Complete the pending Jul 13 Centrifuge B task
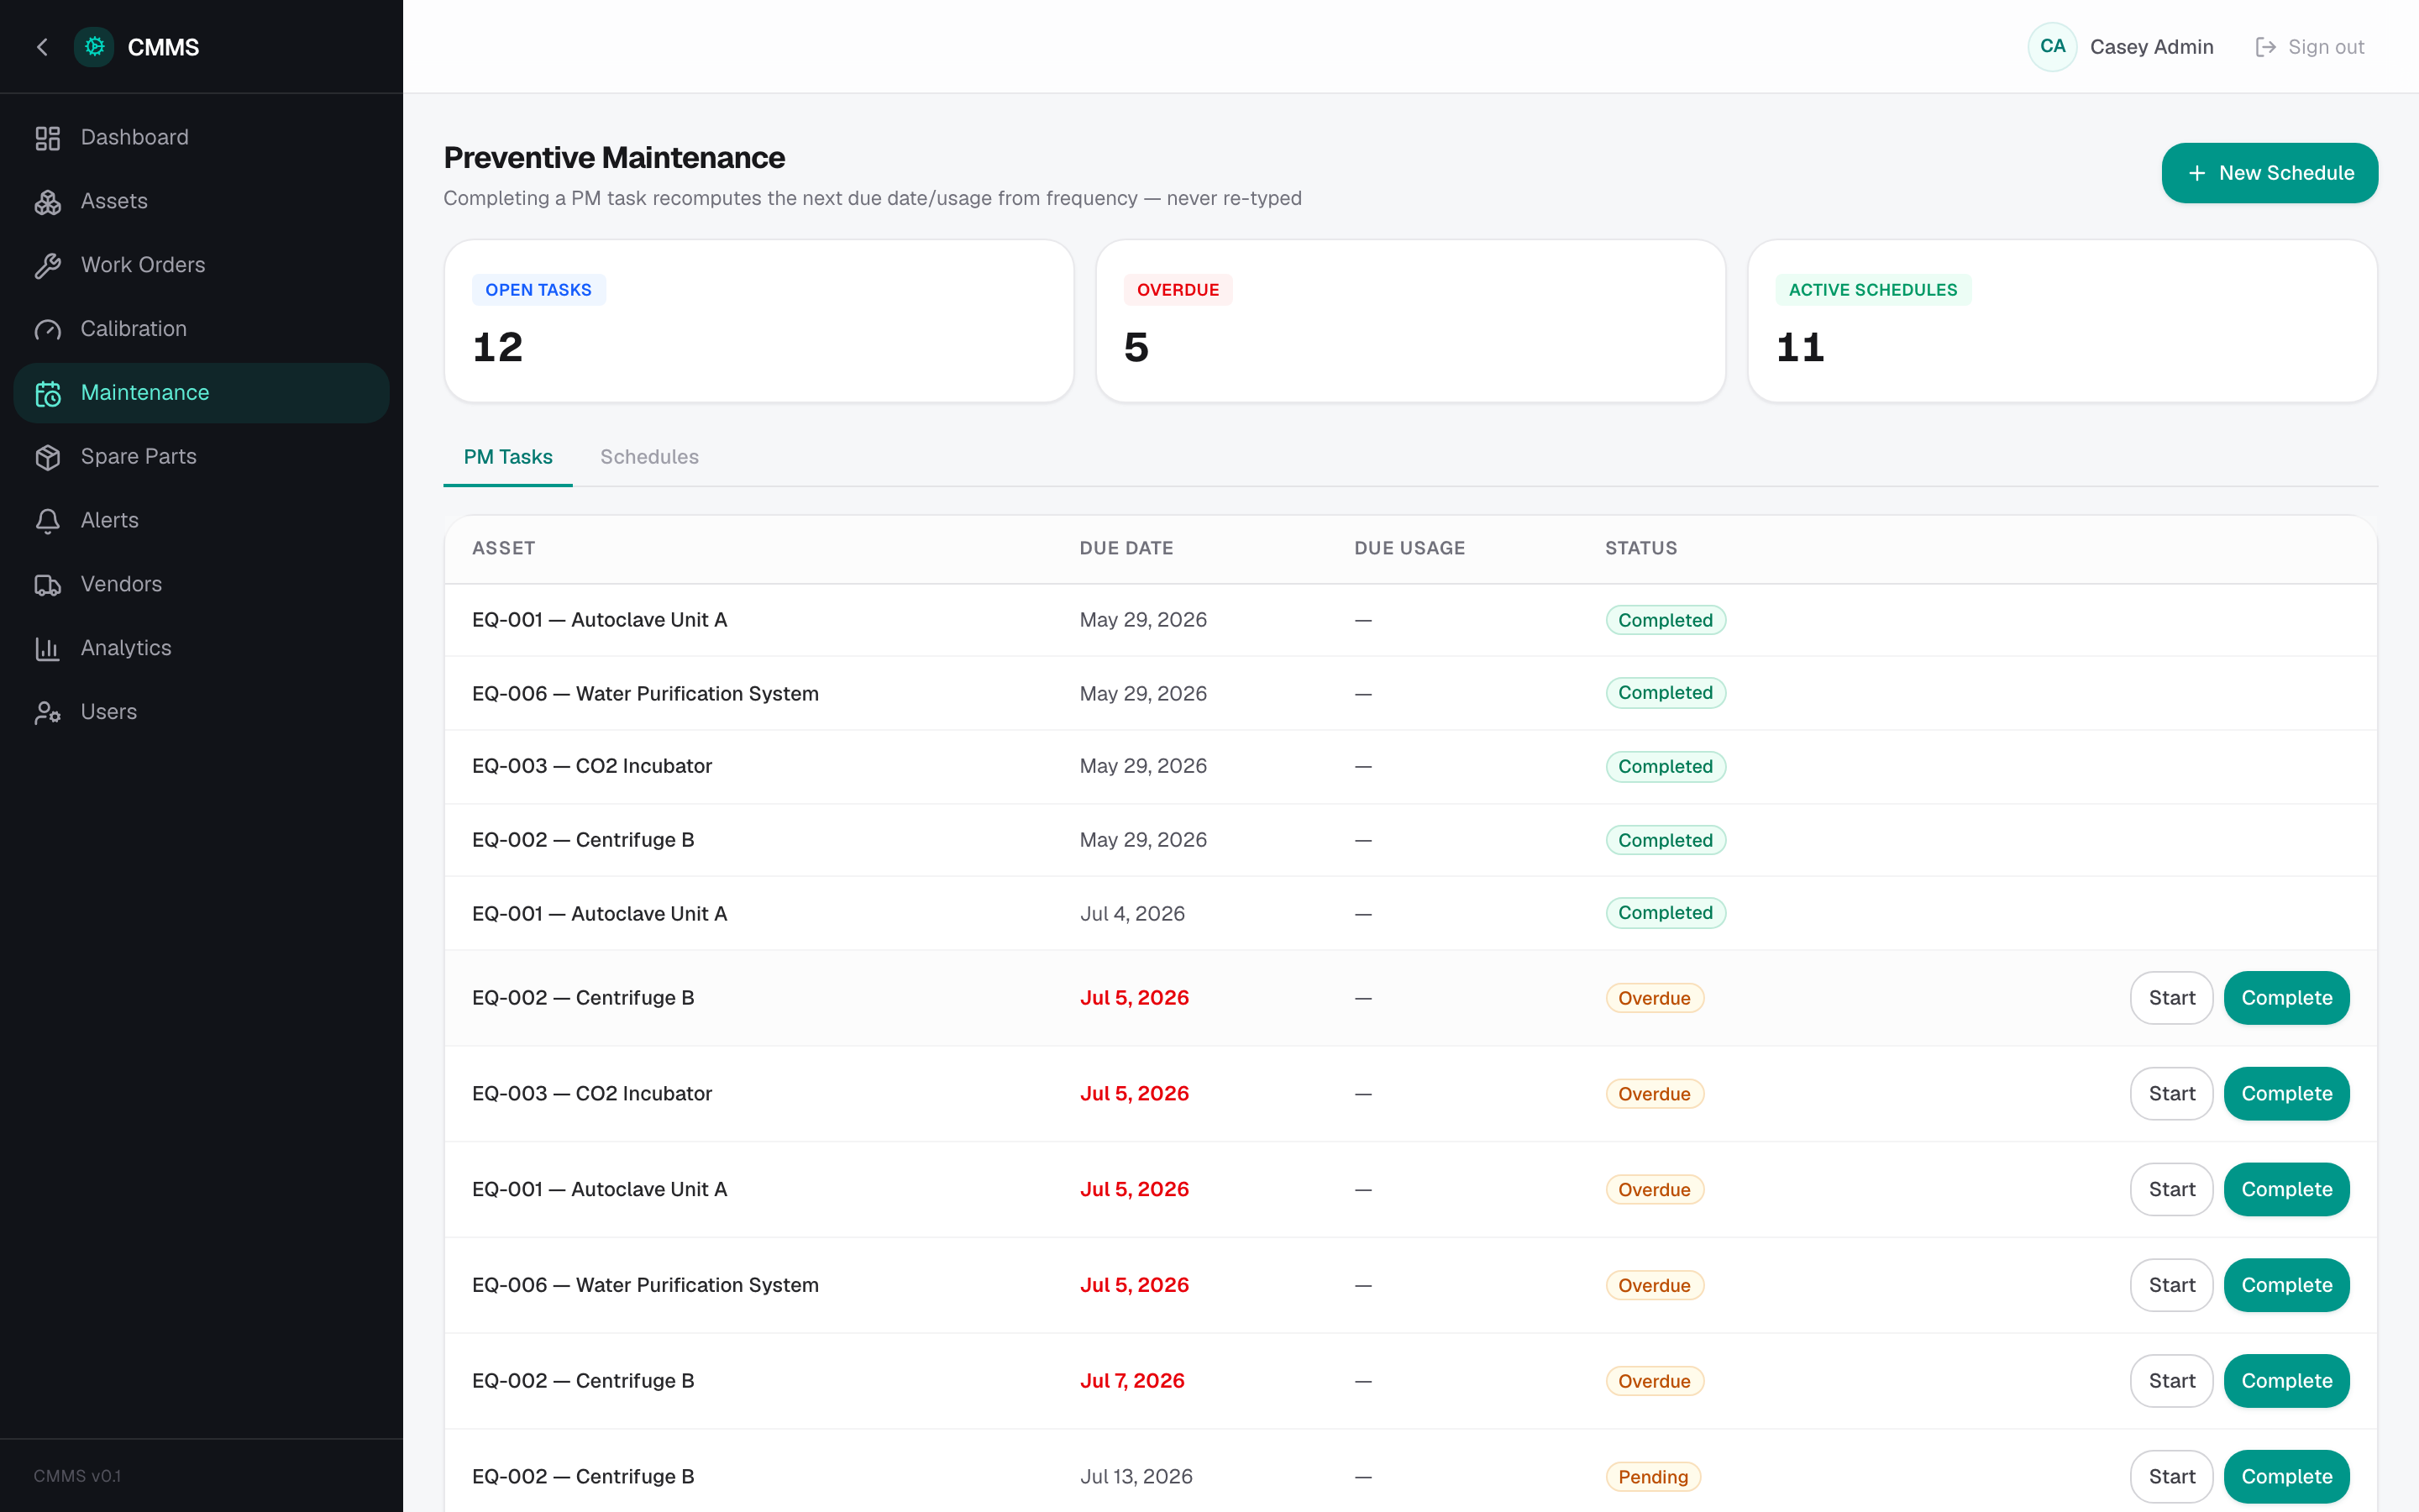This screenshot has width=2419, height=1512. 2286,1477
